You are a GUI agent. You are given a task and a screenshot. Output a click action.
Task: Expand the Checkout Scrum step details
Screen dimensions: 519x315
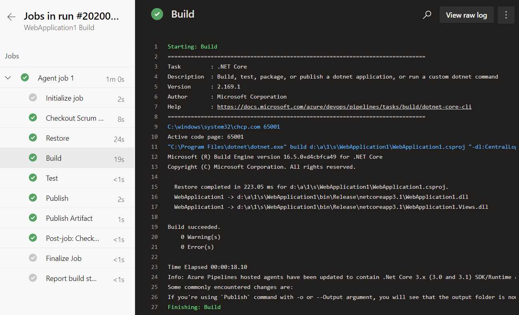pos(75,118)
